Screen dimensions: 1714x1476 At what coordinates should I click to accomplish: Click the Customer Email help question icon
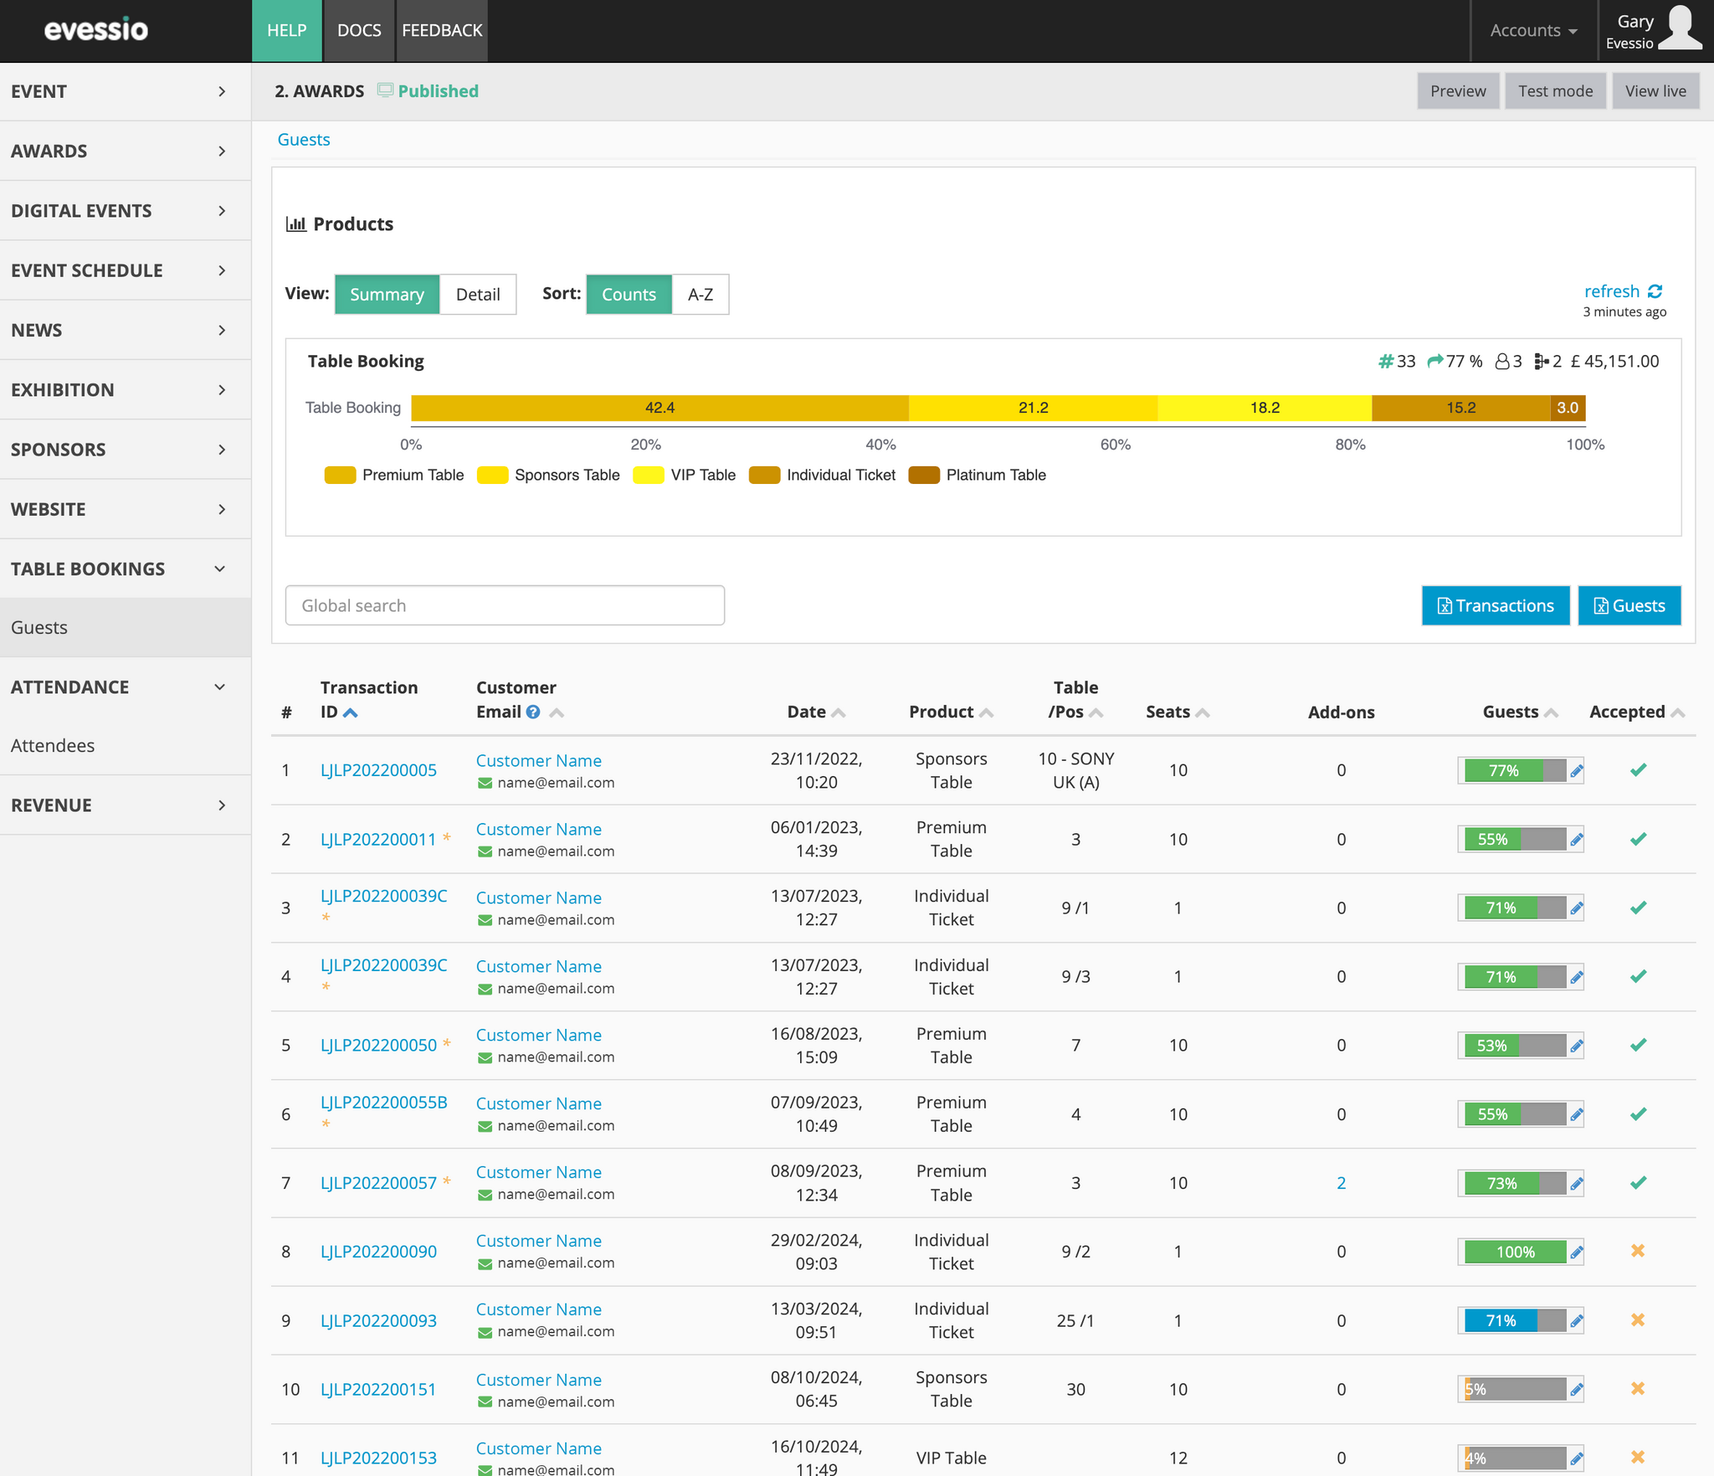point(533,712)
